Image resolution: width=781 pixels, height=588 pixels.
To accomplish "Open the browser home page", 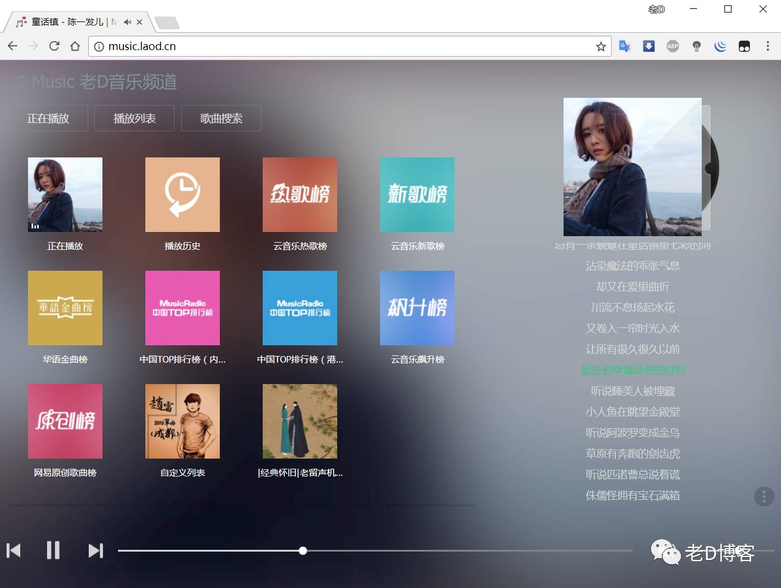I will click(x=75, y=46).
